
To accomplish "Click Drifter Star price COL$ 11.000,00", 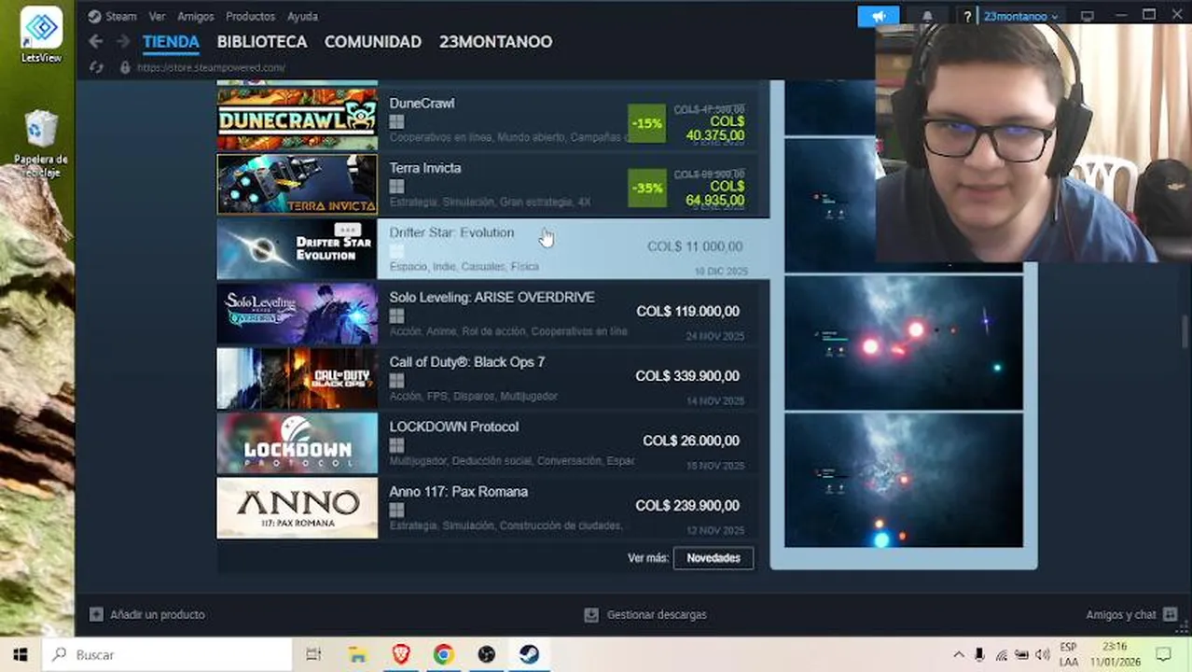I will click(695, 246).
